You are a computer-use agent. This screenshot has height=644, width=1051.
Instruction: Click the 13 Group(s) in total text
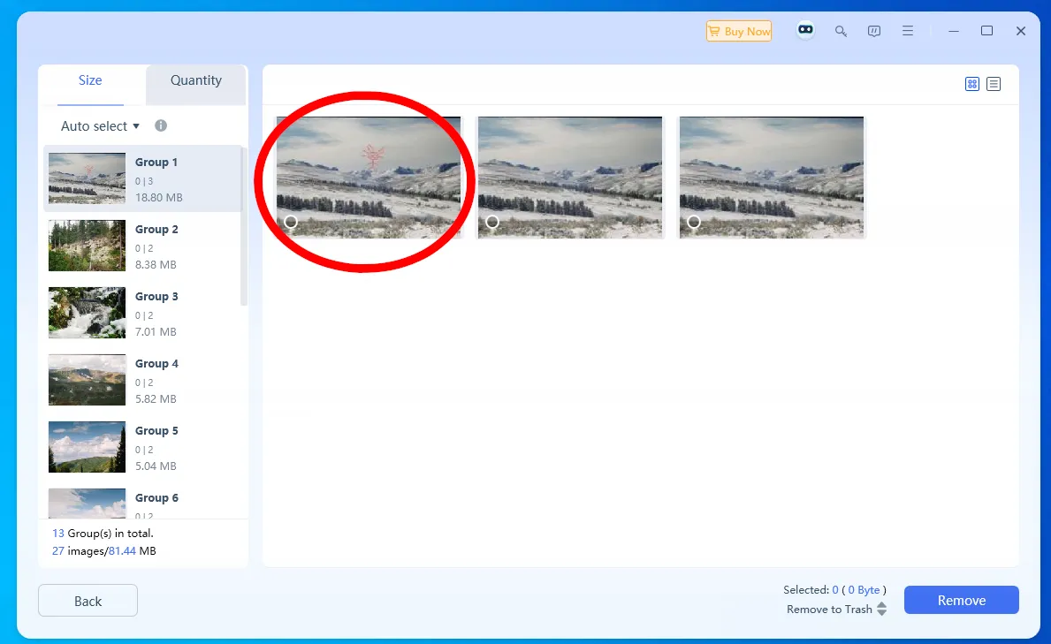(103, 534)
